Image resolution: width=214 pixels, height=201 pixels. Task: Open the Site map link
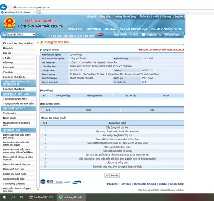point(166,16)
